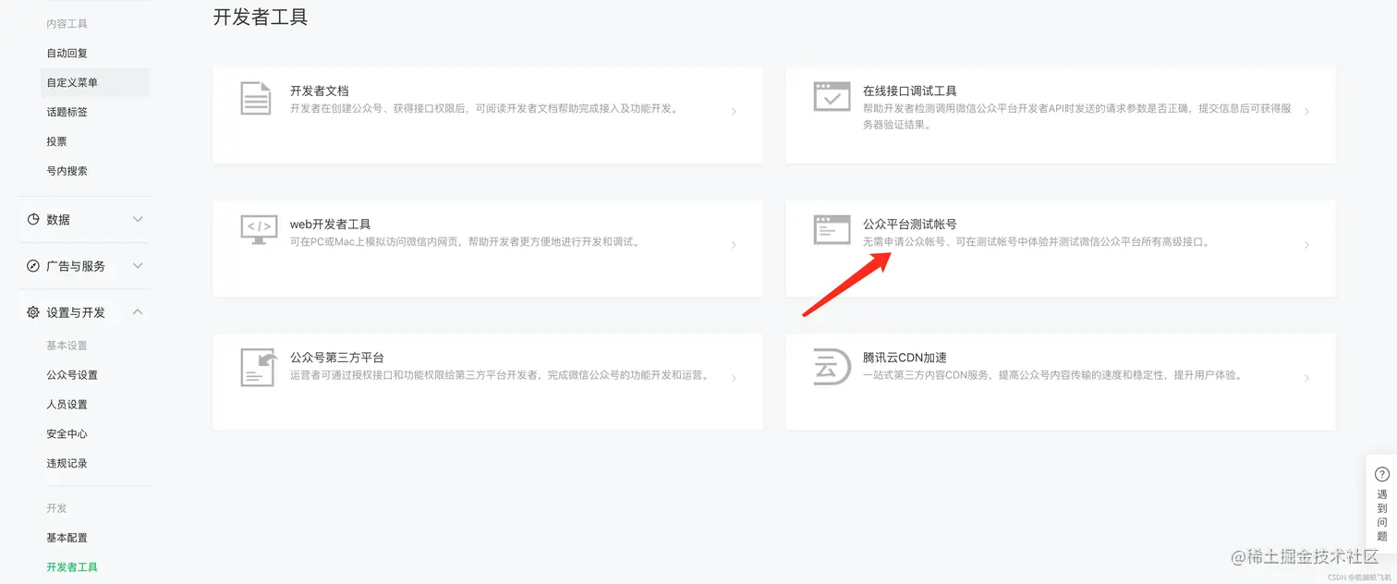Open the 在线接口调试工具 title link
Viewport: 1397px width, 584px height.
click(910, 91)
